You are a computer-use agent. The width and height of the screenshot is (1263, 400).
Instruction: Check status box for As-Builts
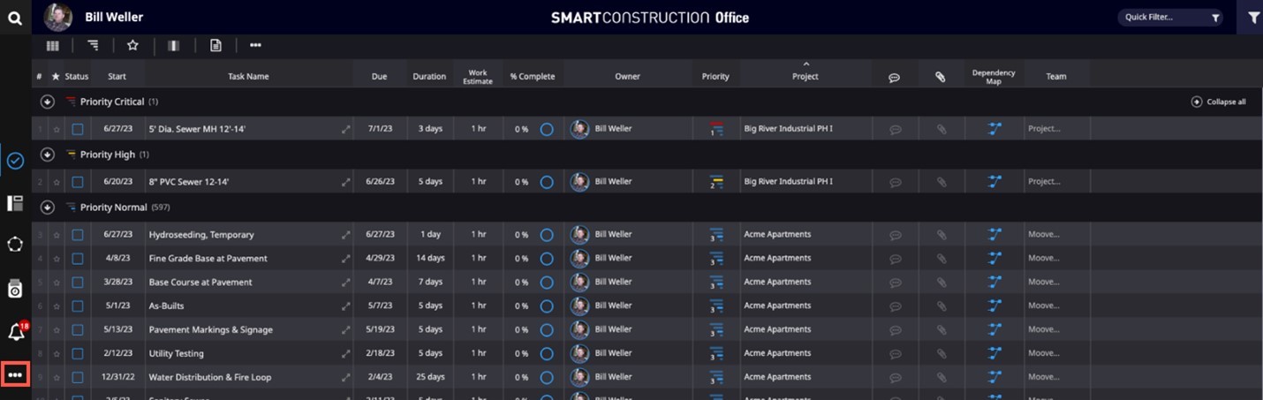tap(78, 306)
